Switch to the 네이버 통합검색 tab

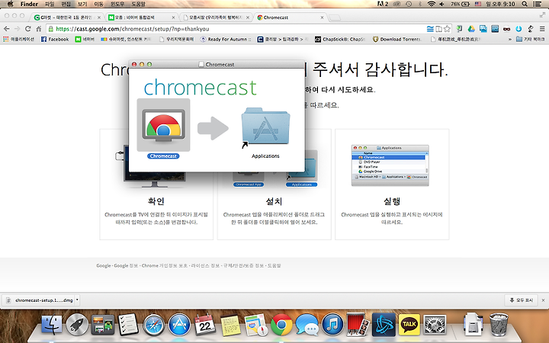[142, 17]
